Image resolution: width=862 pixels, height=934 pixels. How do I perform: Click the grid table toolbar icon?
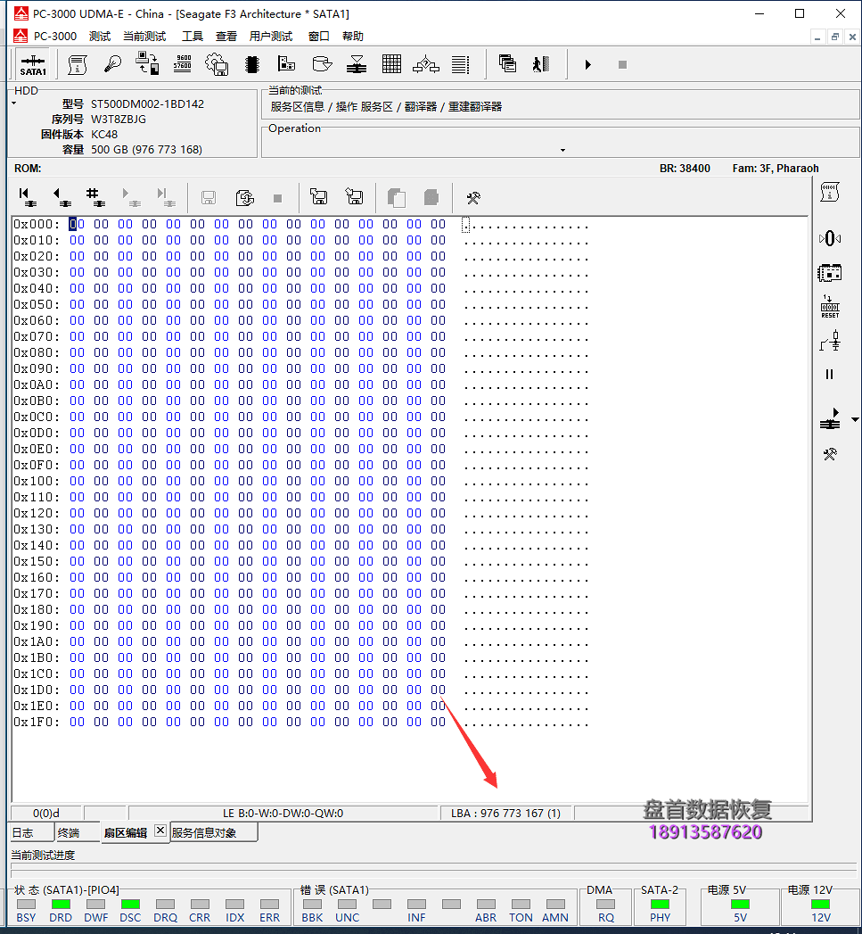pyautogui.click(x=391, y=64)
